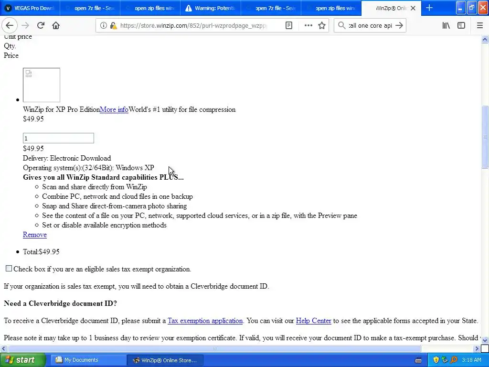Reload the current WinZip store page
Screen dimensions: 489x367
click(x=41, y=26)
